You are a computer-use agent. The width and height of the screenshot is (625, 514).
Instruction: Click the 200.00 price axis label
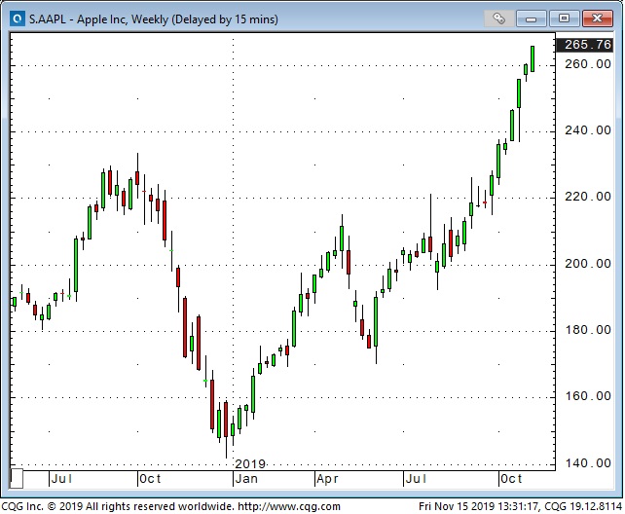pyautogui.click(x=588, y=264)
